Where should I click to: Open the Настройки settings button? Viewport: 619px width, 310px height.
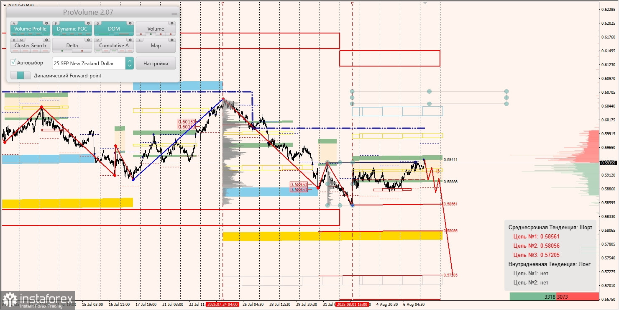point(156,64)
